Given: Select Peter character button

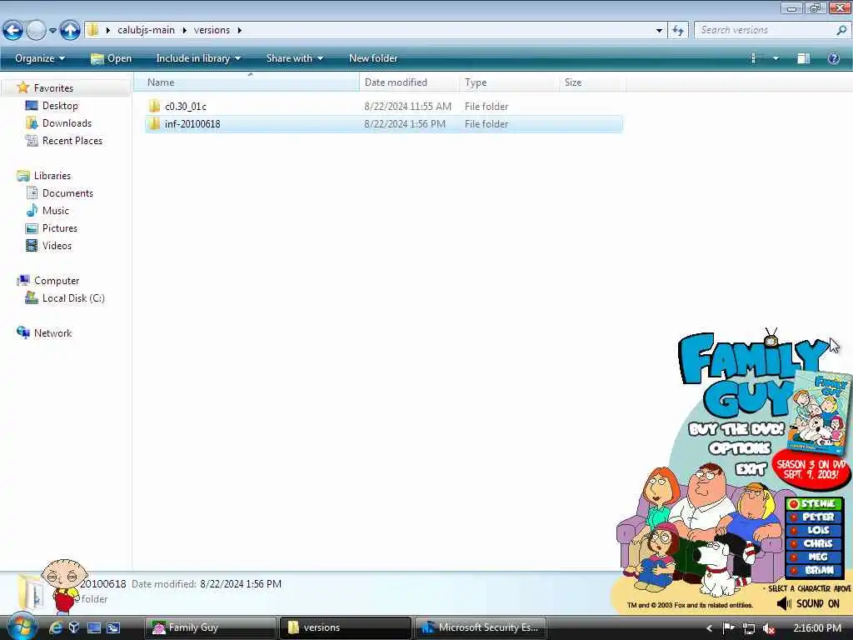Looking at the screenshot, I should tap(813, 517).
